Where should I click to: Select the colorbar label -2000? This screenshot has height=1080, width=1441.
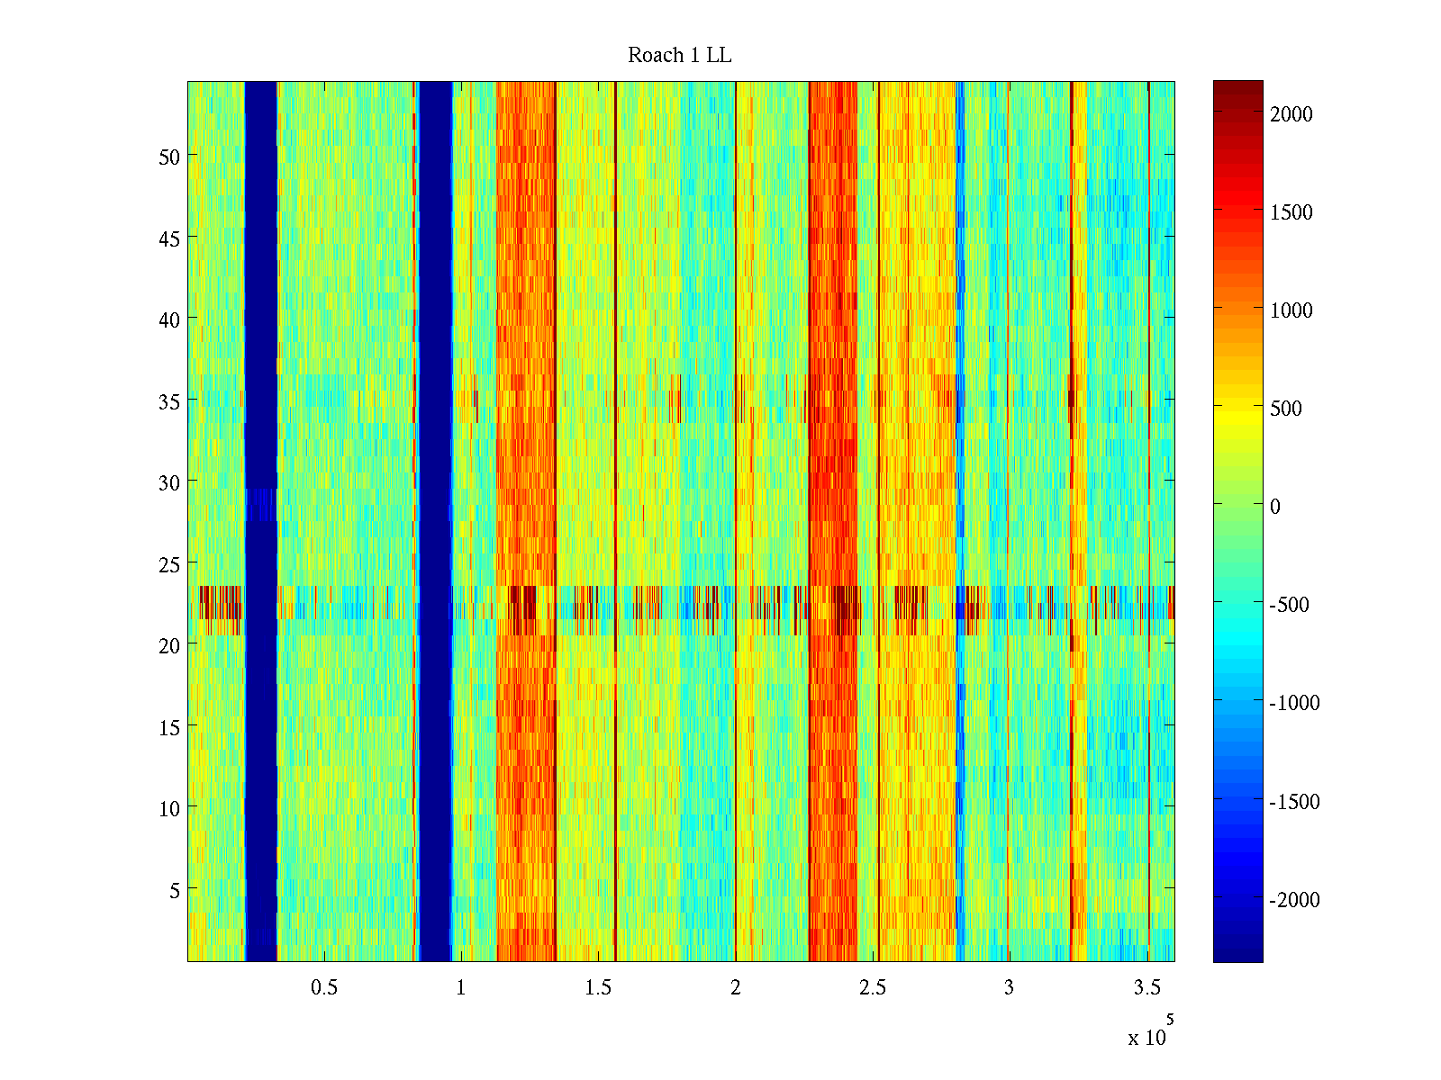[x=1293, y=900]
